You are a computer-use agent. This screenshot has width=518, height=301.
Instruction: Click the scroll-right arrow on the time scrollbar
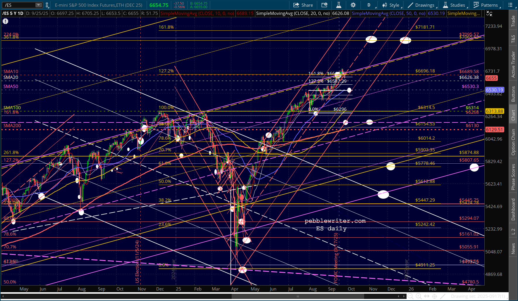[x=403, y=296]
